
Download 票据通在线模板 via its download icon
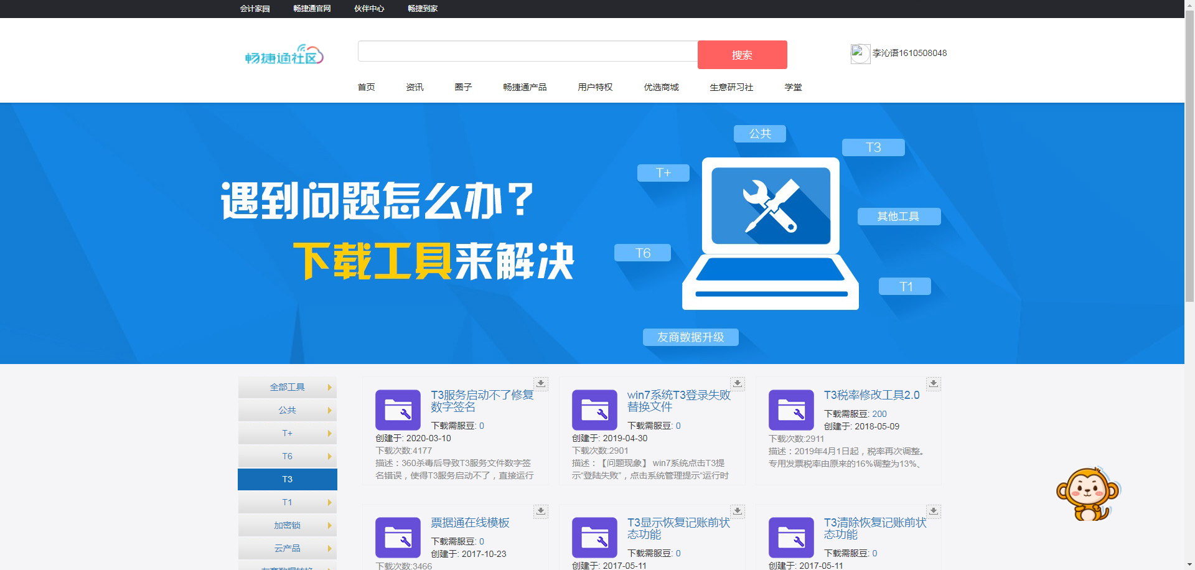[x=541, y=511]
